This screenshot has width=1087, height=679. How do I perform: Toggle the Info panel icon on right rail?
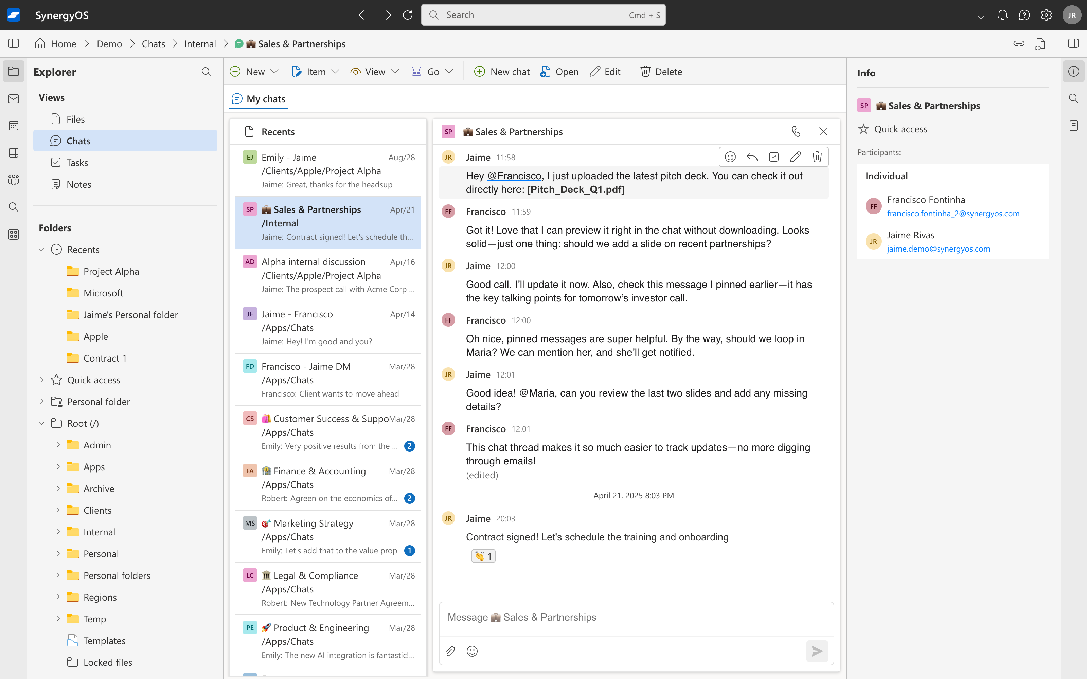click(x=1073, y=71)
